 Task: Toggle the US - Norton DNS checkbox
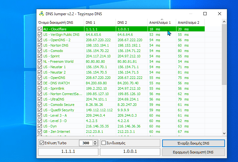[x=40, y=45]
